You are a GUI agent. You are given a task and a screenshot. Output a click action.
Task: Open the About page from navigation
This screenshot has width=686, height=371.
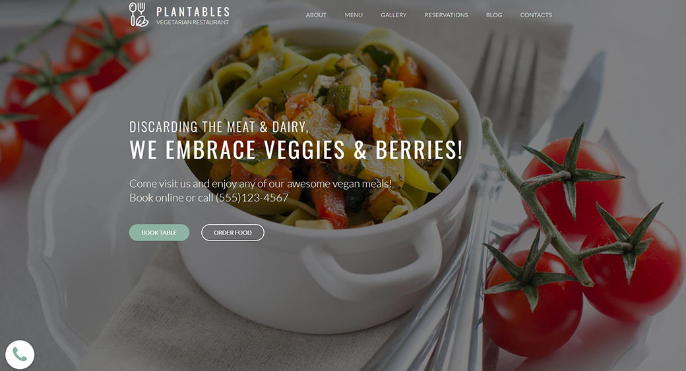(x=317, y=15)
